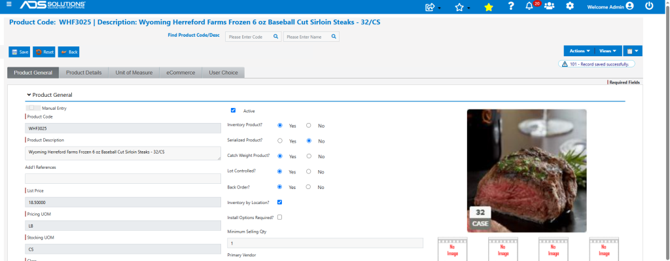Click the yellow star favorite icon
Viewport: 670px width, 261px height.
[488, 7]
